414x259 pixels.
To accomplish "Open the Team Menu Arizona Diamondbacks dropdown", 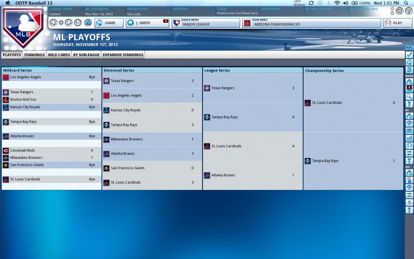I will point(311,23).
